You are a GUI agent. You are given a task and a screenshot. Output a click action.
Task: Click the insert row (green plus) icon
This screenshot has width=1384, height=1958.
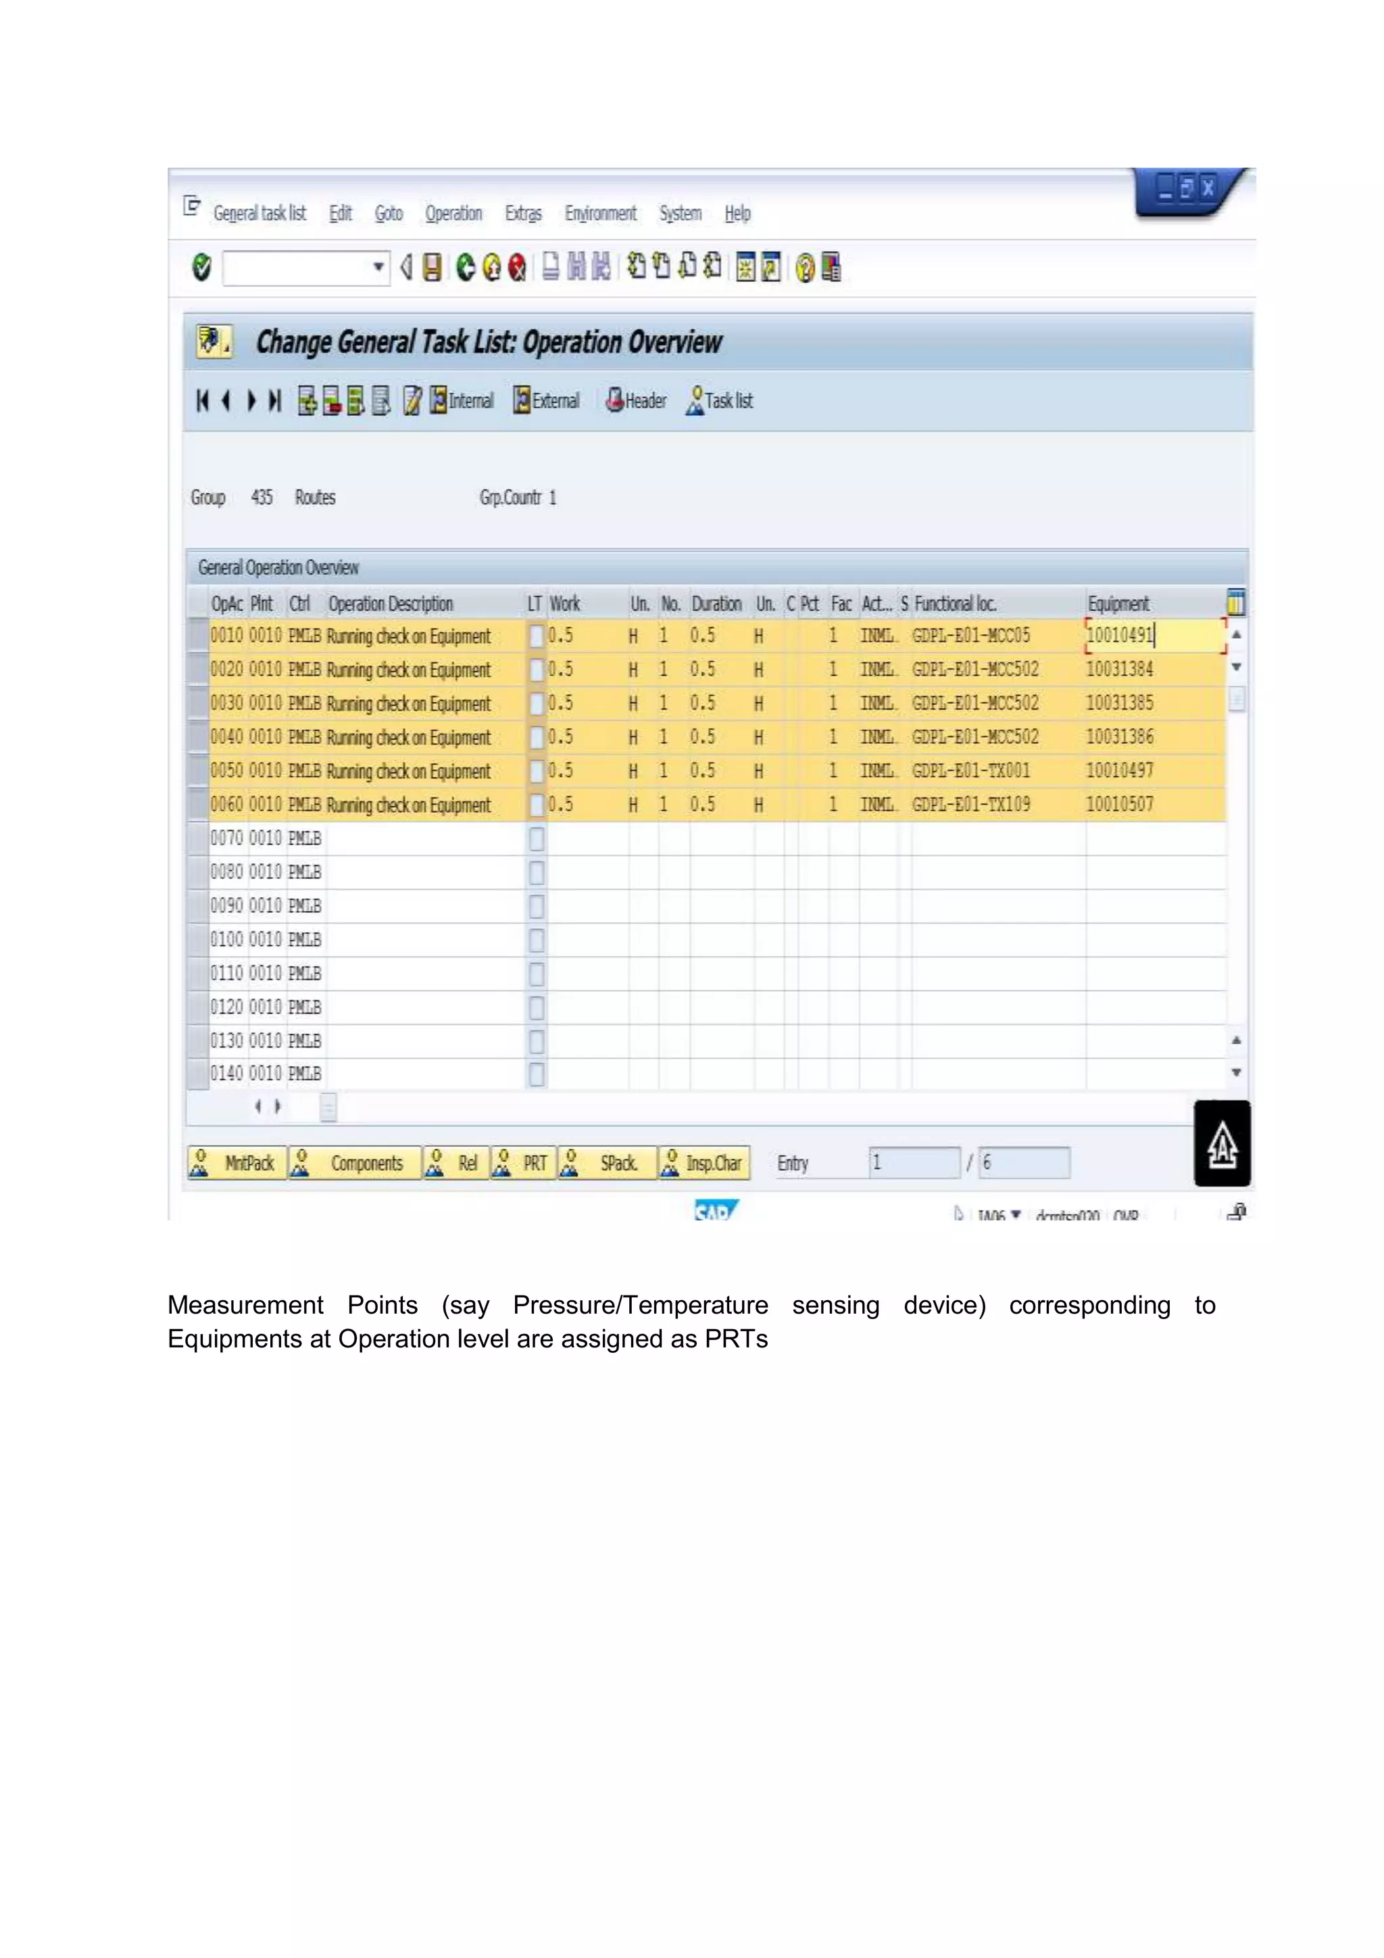307,401
